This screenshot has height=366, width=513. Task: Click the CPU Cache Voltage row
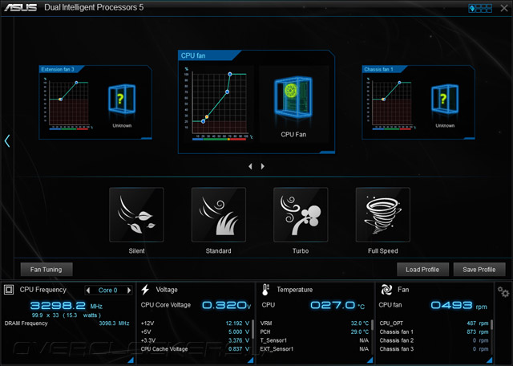click(x=195, y=349)
